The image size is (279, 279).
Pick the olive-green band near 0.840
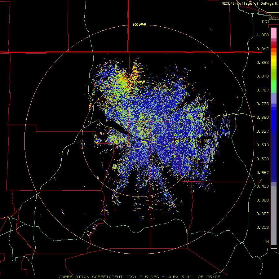pyautogui.click(x=274, y=74)
